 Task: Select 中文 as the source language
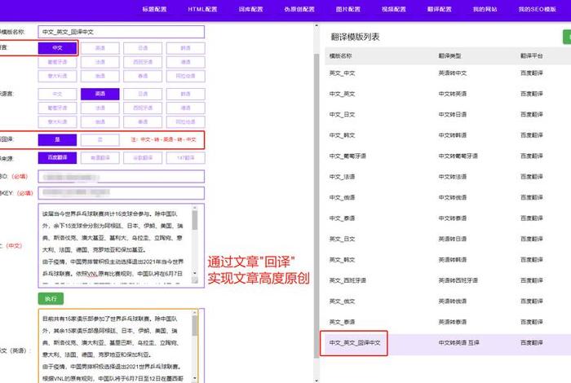click(57, 48)
